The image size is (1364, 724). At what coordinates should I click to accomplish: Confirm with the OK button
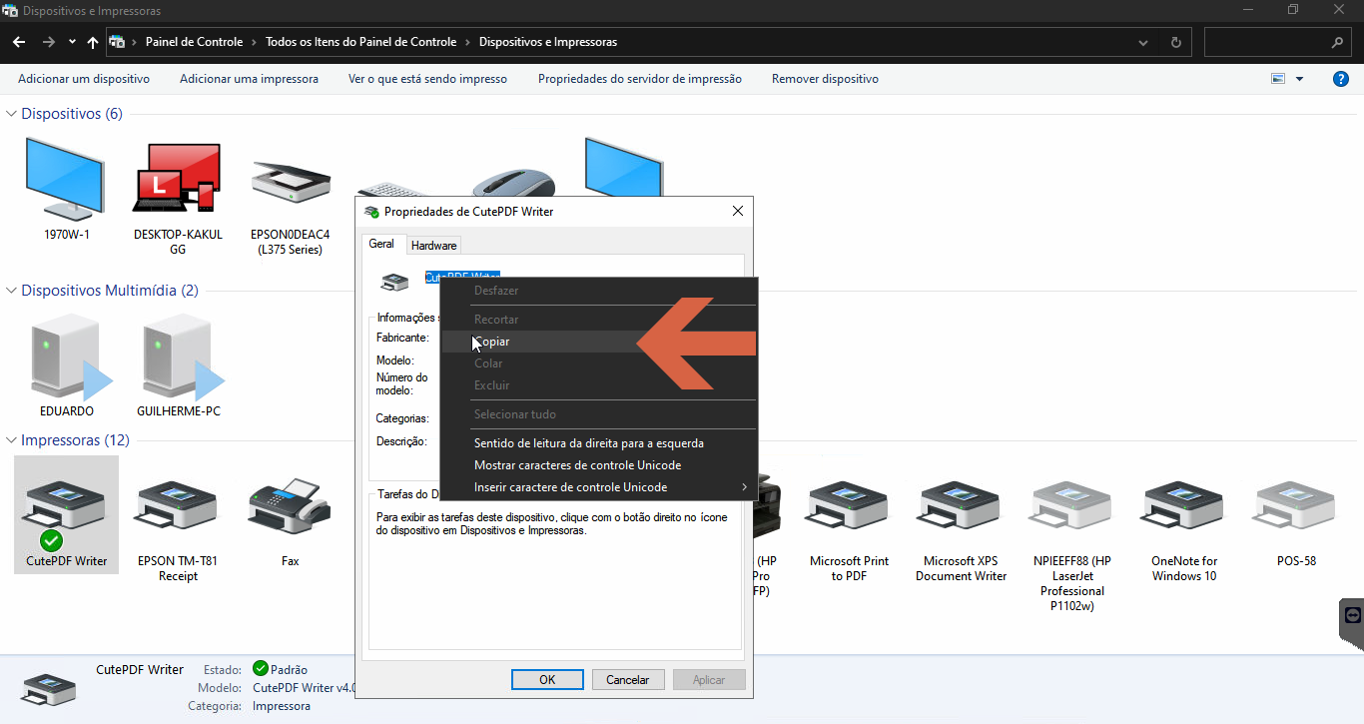pos(547,680)
